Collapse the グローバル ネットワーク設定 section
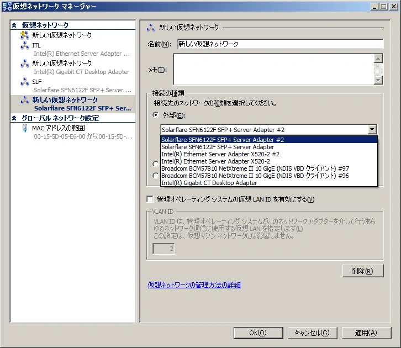The width and height of the screenshot is (401, 348). click(x=14, y=118)
